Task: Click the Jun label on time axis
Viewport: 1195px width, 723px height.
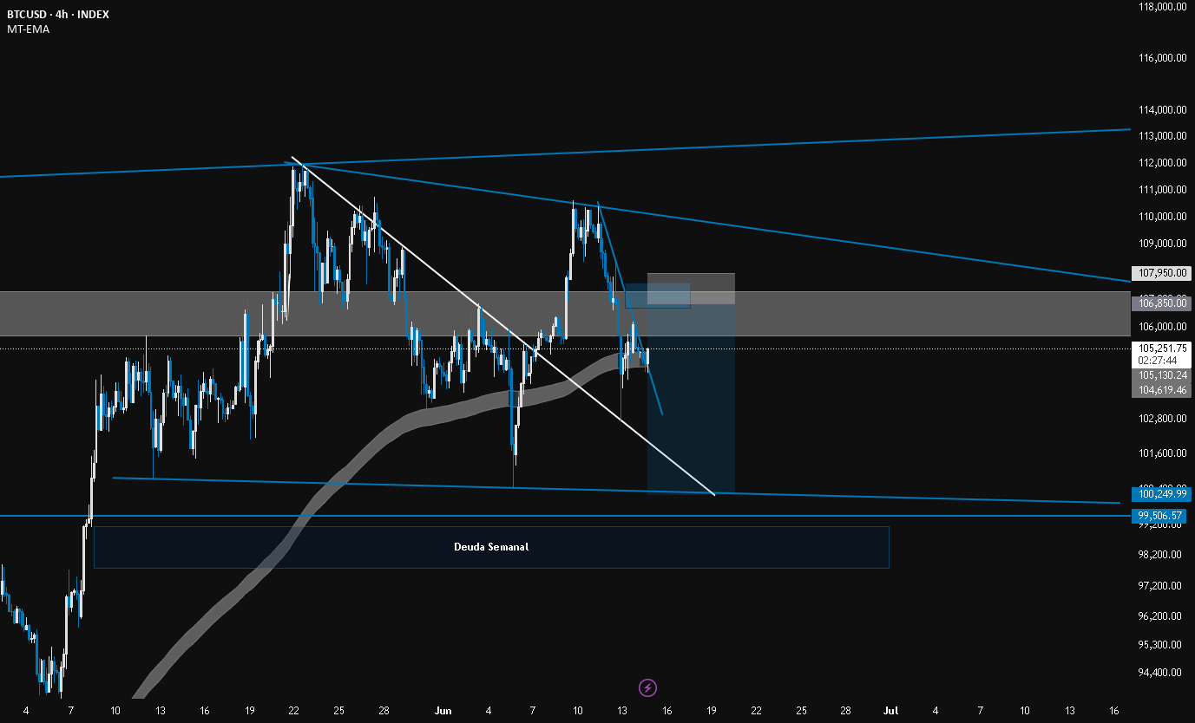Action: point(443,711)
